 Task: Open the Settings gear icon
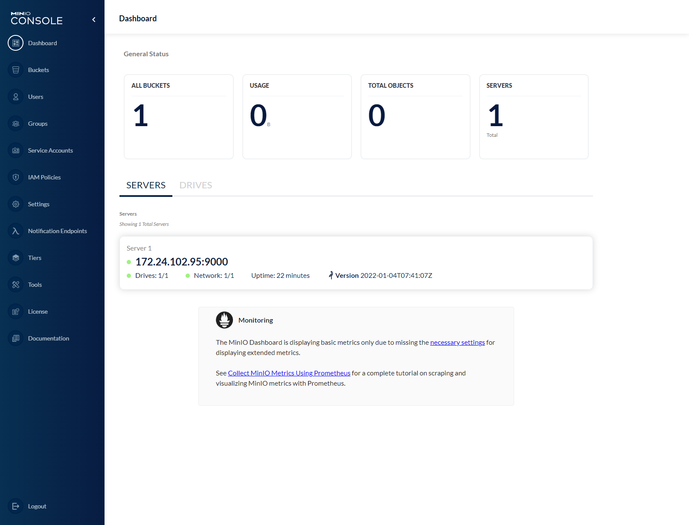(16, 204)
